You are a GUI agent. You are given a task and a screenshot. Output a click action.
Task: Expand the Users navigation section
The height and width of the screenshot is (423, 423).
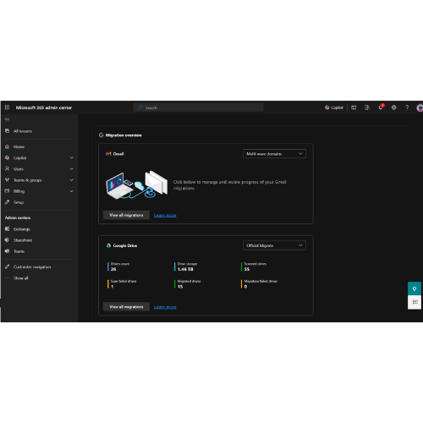pos(72,169)
